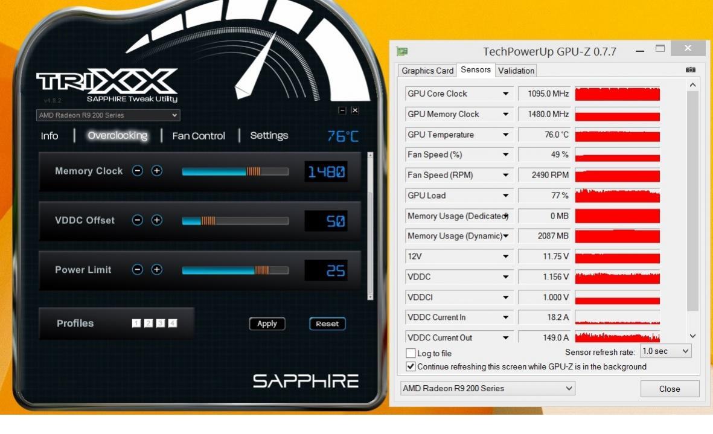Switch to the Info tab in TRIXX
Viewport: 713px width, 434px height.
tap(49, 136)
